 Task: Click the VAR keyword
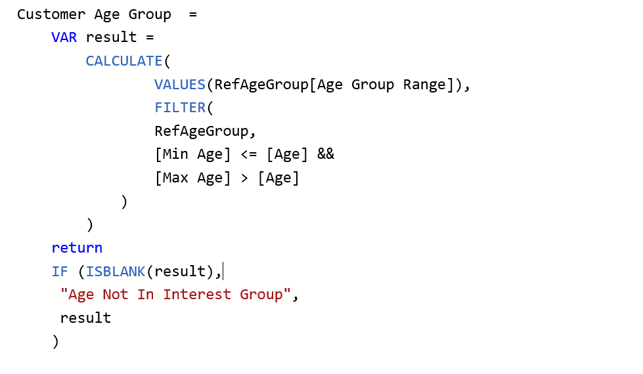point(64,37)
